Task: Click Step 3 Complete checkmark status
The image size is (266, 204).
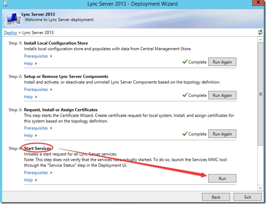Action: 194,134
